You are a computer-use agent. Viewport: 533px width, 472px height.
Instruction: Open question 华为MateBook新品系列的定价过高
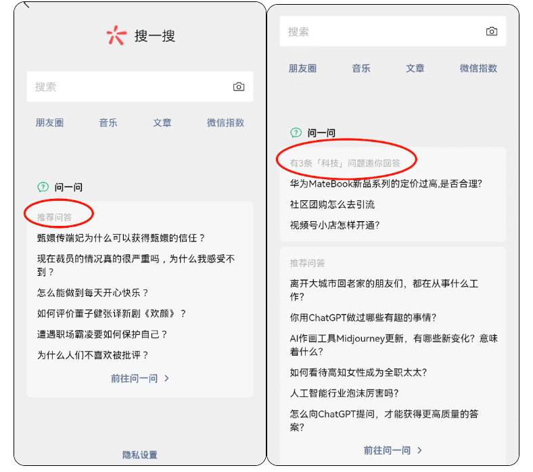click(386, 184)
